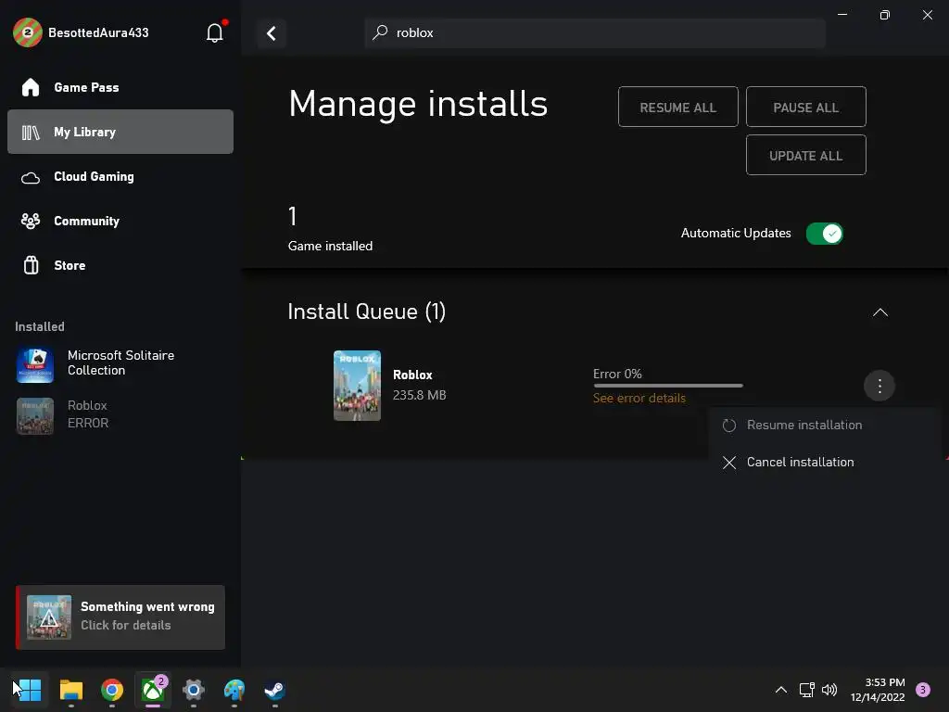This screenshot has width=949, height=712.
Task: Click the Community people icon
Action: pyautogui.click(x=31, y=221)
